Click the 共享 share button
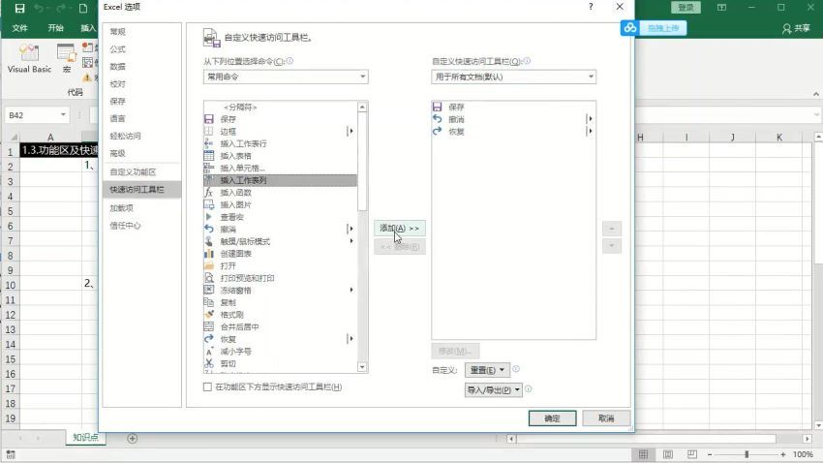This screenshot has height=463, width=823. 796,28
